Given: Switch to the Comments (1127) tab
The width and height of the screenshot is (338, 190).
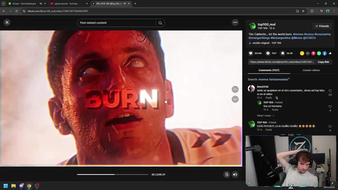Looking at the screenshot, I should [269, 70].
